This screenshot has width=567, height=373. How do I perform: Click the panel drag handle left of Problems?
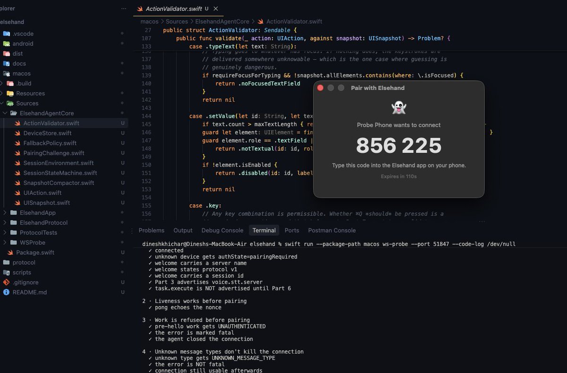tap(131, 231)
